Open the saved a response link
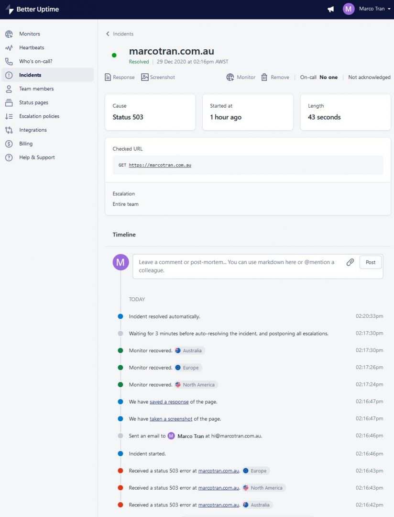 (x=169, y=402)
